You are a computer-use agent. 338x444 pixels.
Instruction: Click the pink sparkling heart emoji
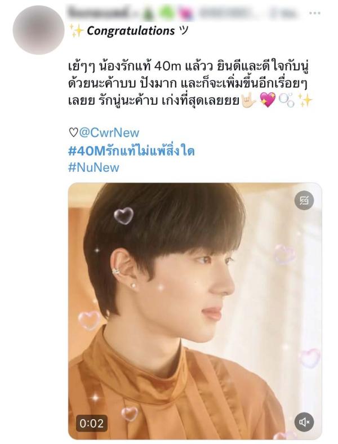[268, 100]
